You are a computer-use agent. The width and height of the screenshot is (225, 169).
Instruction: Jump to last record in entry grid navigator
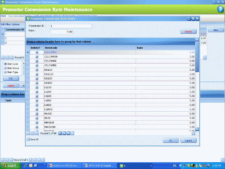pyautogui.click(x=68, y=133)
